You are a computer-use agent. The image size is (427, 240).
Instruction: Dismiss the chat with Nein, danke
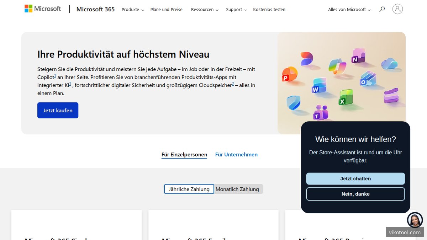pyautogui.click(x=355, y=194)
